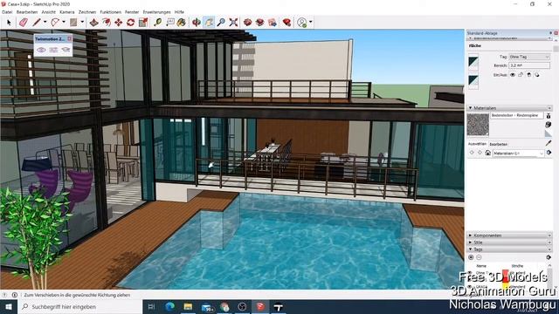Viewport: 559px width, 314px height.
Task: Open the Line tool dropdown arrow
Action: pos(45,23)
